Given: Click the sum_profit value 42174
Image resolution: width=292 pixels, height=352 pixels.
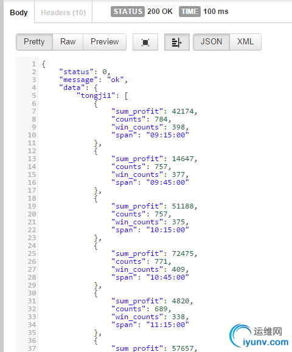Looking at the screenshot, I should [x=182, y=111].
